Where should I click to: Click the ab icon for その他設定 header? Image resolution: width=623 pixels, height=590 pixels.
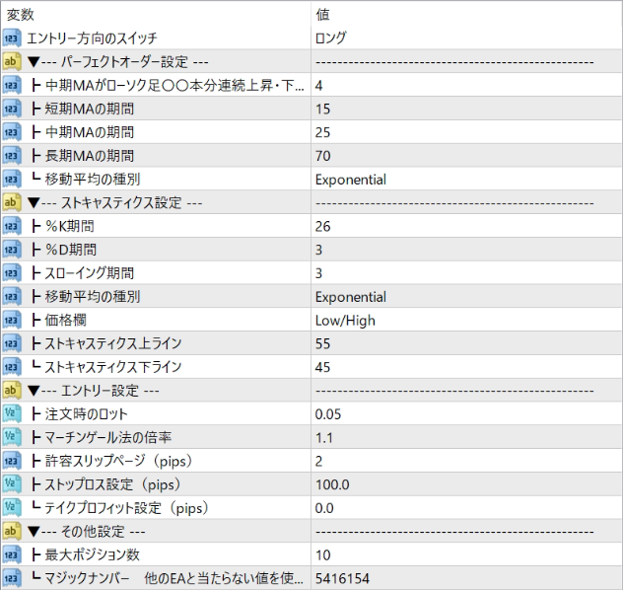pos(12,531)
